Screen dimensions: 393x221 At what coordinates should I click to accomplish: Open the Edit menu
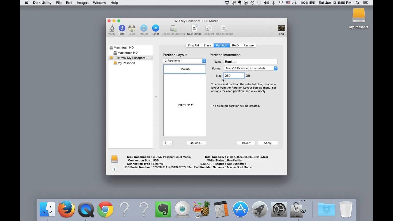69,3
